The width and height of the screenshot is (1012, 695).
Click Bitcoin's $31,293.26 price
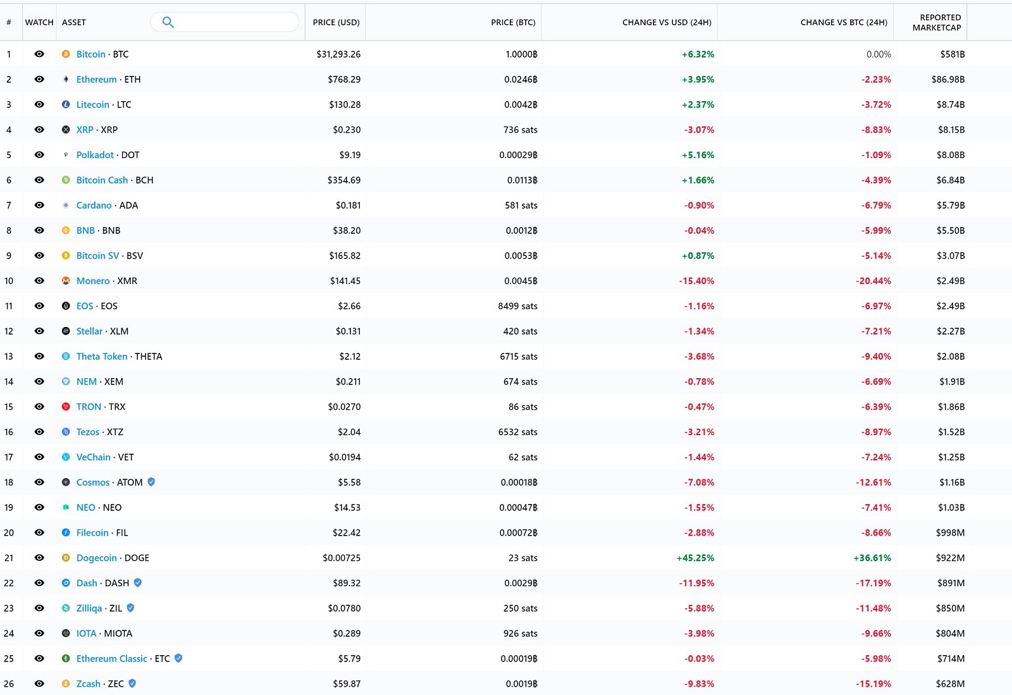point(338,54)
